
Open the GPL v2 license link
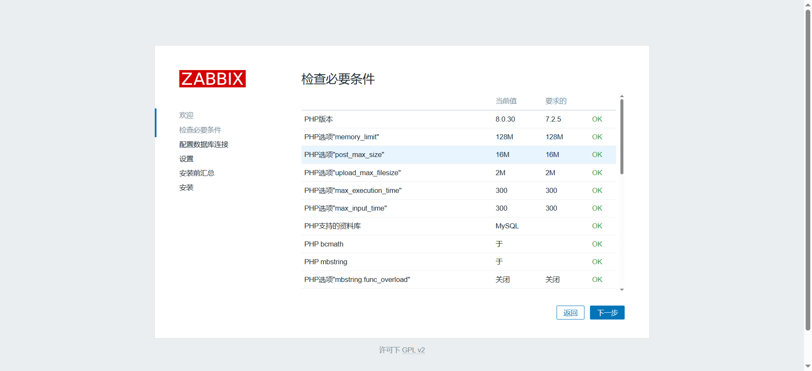click(x=413, y=350)
